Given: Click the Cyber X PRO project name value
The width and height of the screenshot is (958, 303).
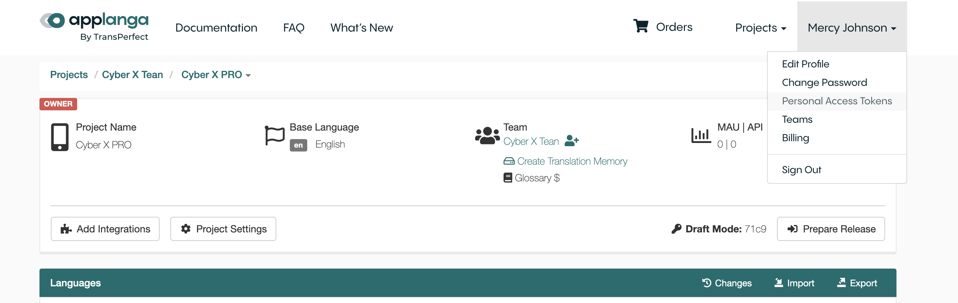Looking at the screenshot, I should coord(103,145).
